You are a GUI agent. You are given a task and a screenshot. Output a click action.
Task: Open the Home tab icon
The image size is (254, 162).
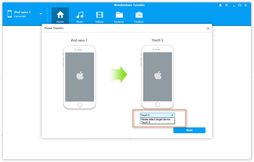tap(60, 15)
